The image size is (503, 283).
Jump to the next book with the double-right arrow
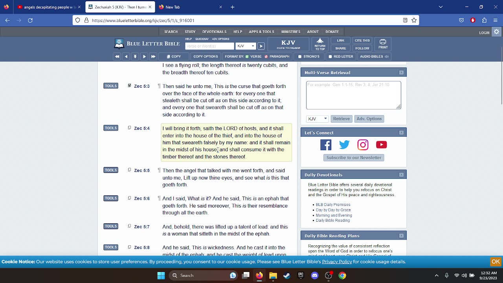tap(153, 57)
